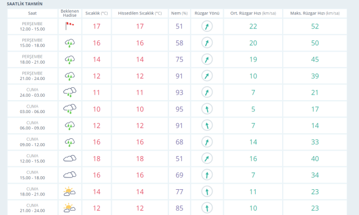Click the cloudy icon for Cuma 12.00-15.00

point(70,158)
